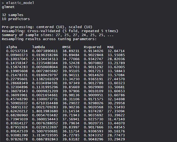This screenshot has height=142, width=177.
Task: Click lambda value 1.8013983680
Action: pyautogui.click(x=45, y=111)
